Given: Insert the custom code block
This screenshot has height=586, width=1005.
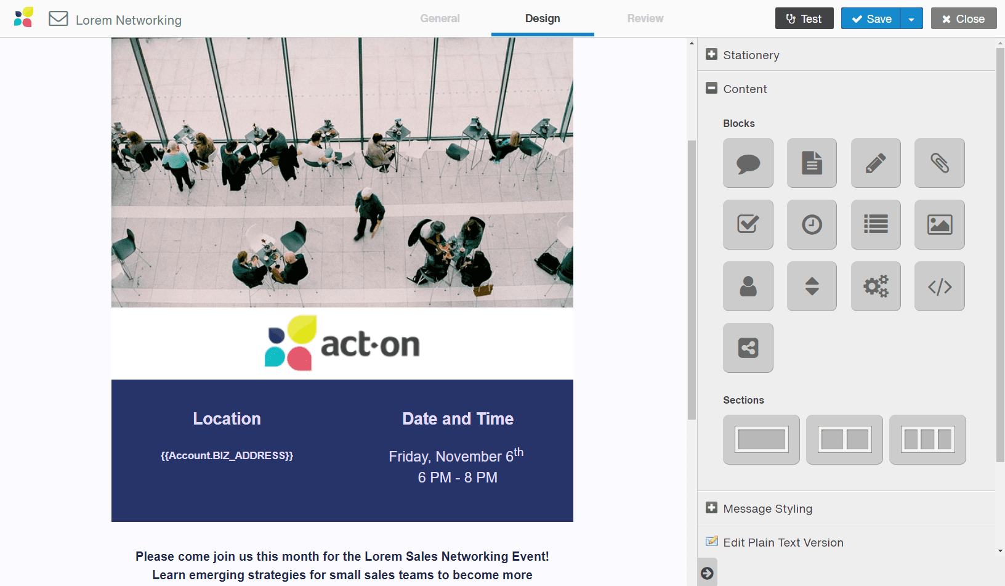Looking at the screenshot, I should [x=939, y=287].
